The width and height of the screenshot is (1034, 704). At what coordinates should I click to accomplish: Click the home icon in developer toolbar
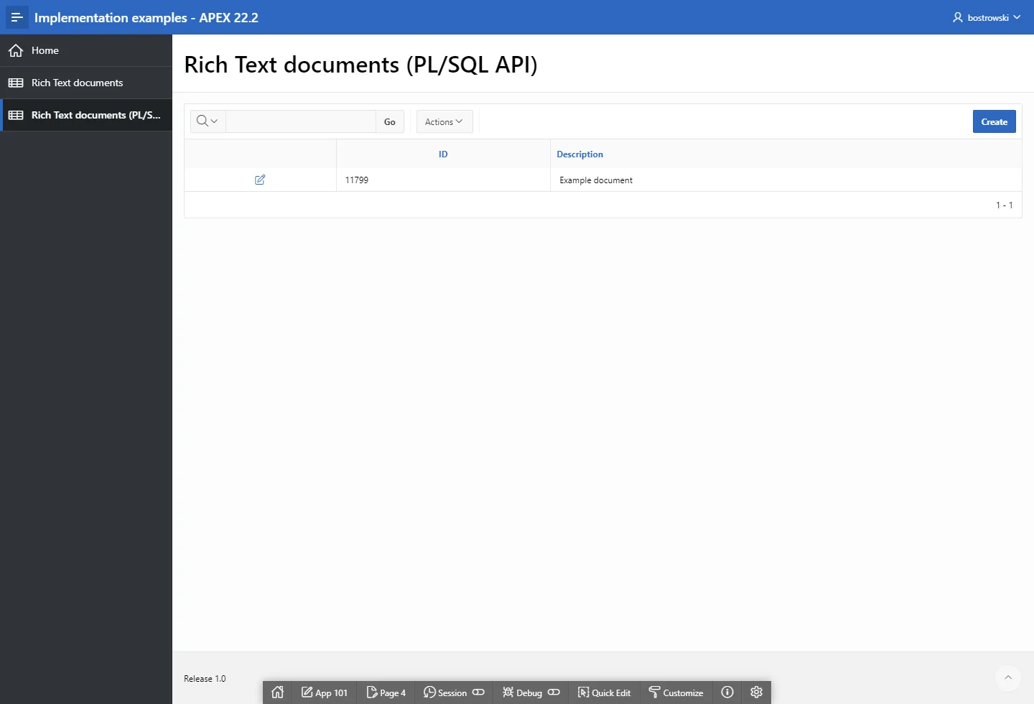click(278, 693)
